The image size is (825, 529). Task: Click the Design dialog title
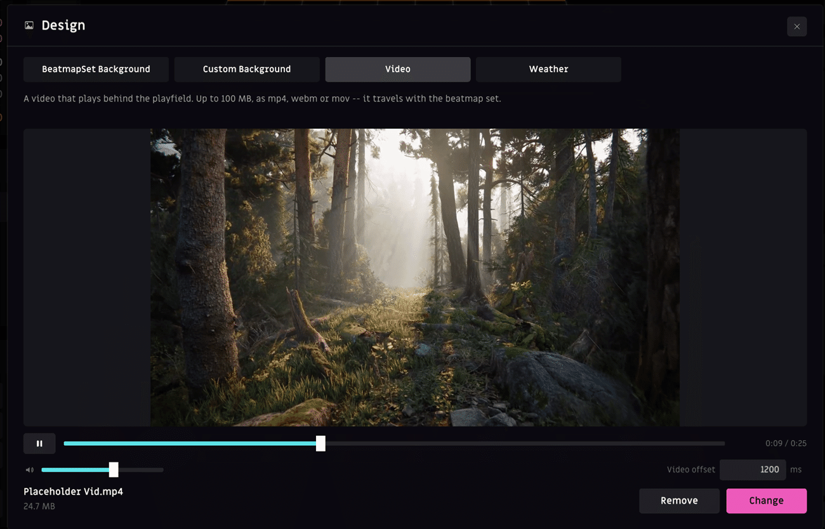point(63,25)
